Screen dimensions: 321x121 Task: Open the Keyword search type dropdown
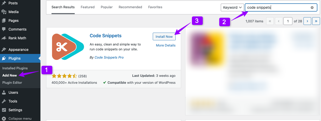tap(232, 7)
